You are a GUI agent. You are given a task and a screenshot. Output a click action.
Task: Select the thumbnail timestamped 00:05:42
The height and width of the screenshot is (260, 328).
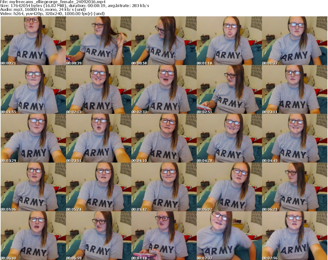(164, 187)
